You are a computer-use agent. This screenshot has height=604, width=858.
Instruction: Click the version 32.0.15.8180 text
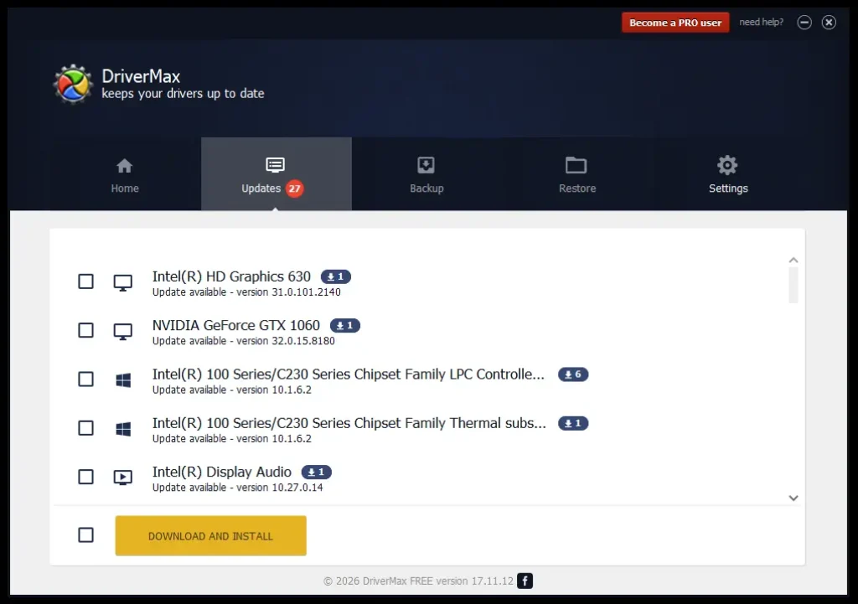click(286, 341)
